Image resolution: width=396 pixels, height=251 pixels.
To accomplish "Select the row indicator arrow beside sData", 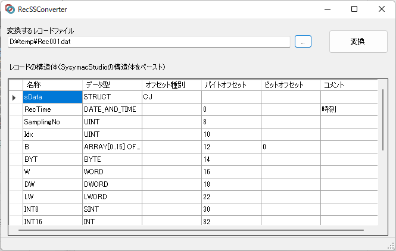I will (x=15, y=97).
